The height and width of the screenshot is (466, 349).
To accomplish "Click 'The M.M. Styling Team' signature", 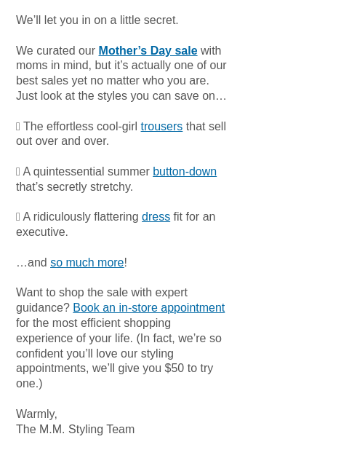I will coord(75,430).
